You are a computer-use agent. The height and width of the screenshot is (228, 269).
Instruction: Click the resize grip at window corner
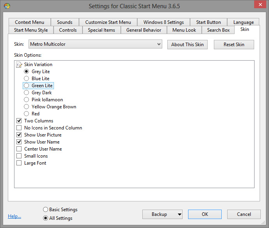coord(263,223)
